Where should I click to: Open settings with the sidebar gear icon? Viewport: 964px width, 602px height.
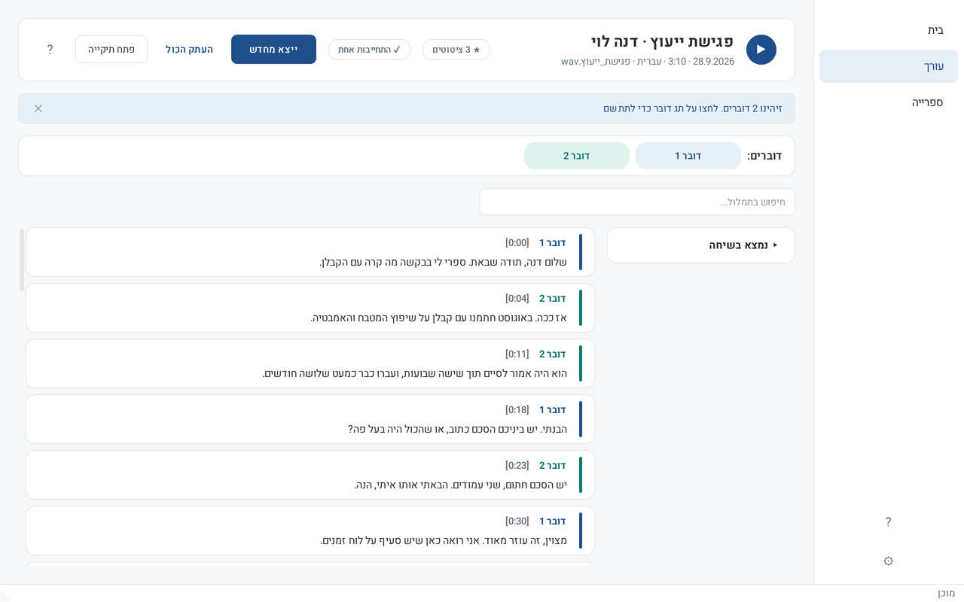click(888, 561)
